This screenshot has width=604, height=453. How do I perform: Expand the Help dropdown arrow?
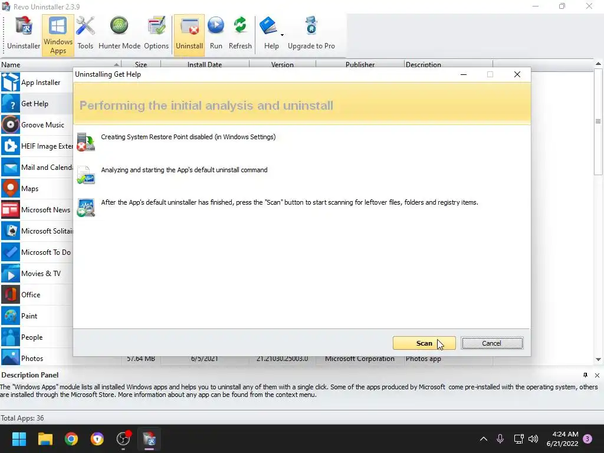coord(282,35)
